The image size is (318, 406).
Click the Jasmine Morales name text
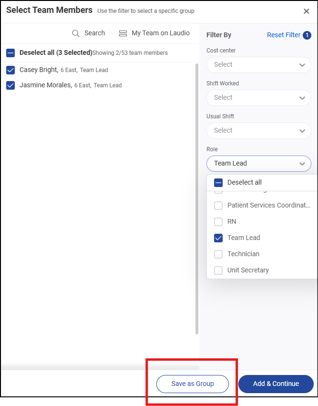pyautogui.click(x=46, y=85)
